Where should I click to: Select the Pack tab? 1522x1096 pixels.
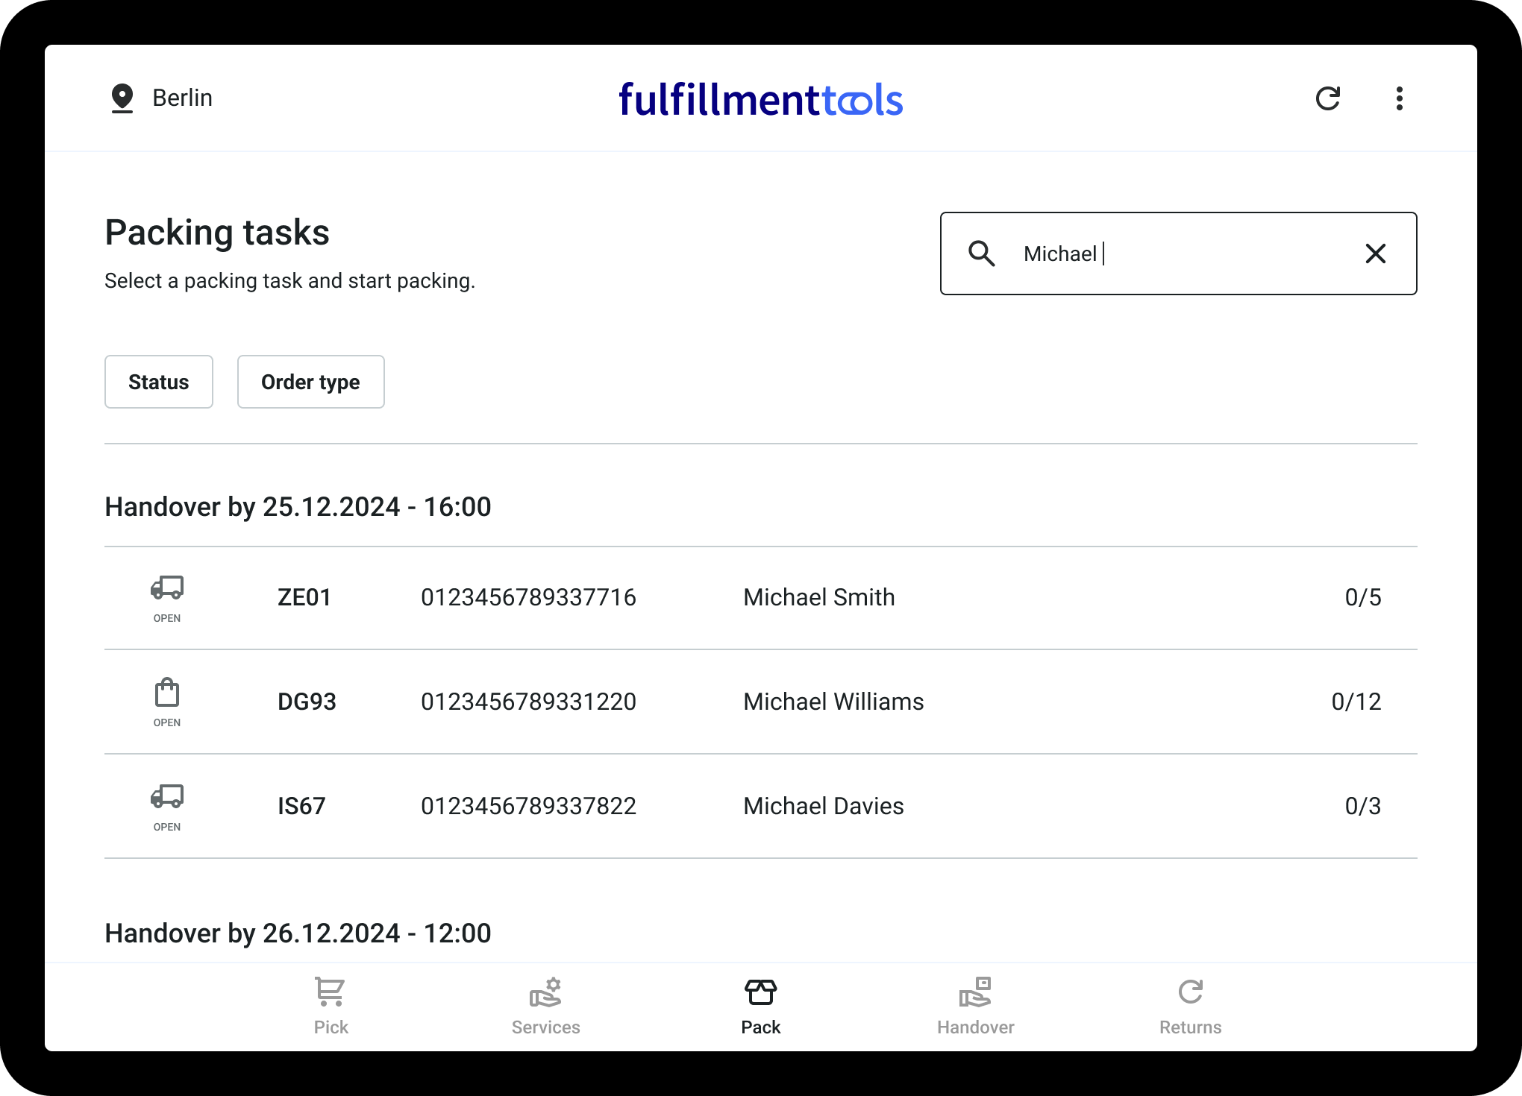(x=760, y=1007)
